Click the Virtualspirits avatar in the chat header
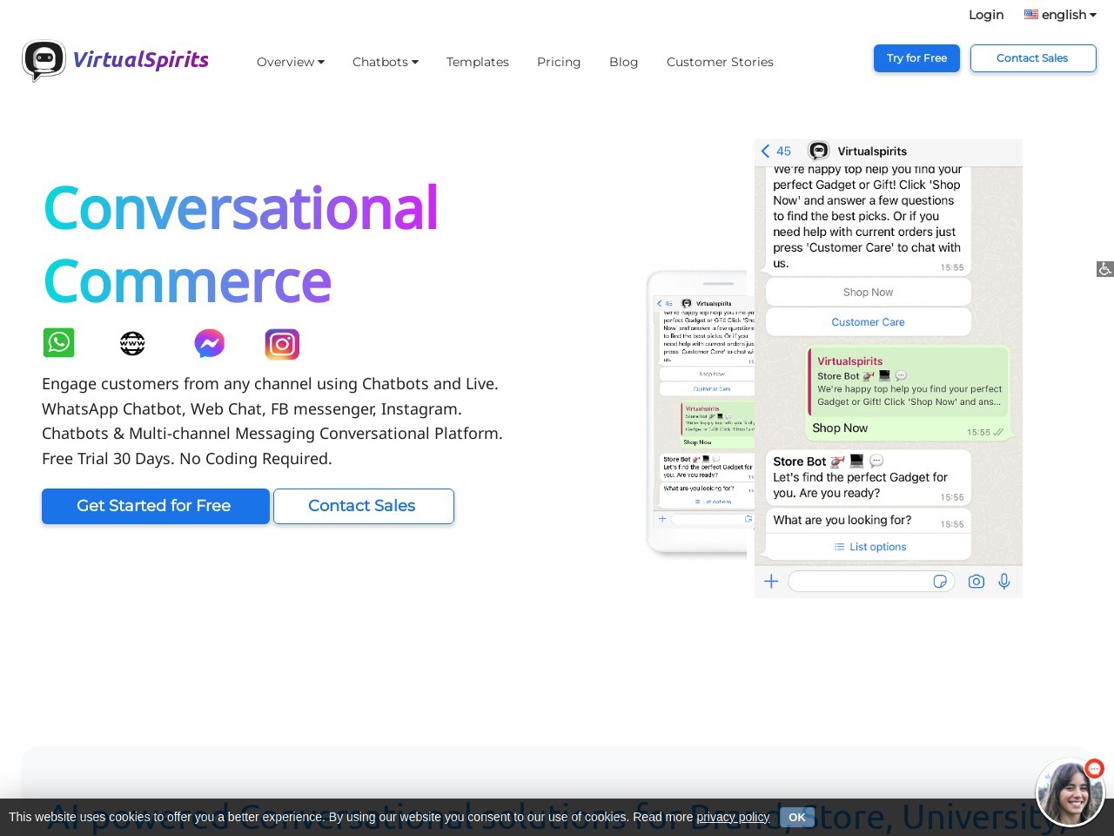This screenshot has height=836, width=1114. [x=819, y=151]
